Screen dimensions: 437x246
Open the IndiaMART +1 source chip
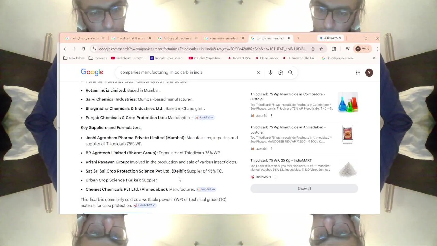coord(145,205)
